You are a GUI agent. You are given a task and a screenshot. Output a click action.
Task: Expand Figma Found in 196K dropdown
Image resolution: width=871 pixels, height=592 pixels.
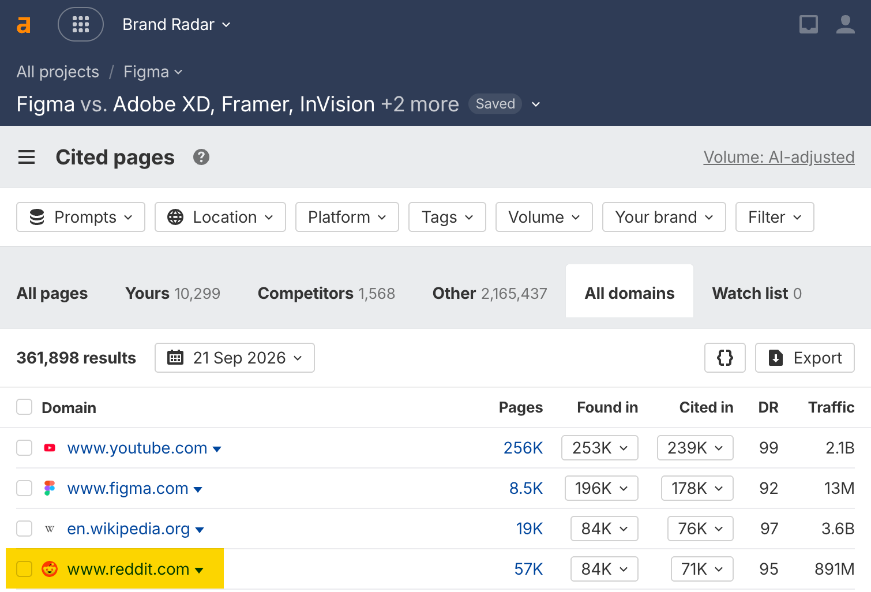pyautogui.click(x=602, y=488)
